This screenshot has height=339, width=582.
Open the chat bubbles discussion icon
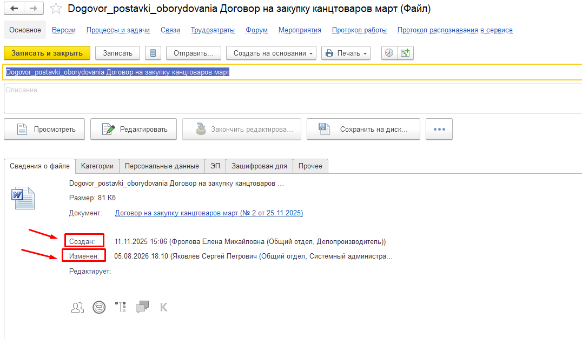(x=142, y=307)
